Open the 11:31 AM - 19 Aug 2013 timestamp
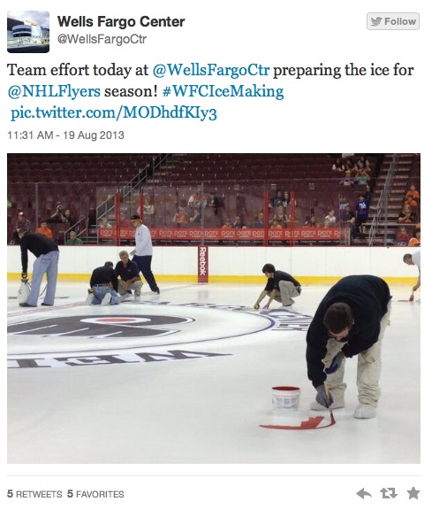This screenshot has width=432, height=509. (x=65, y=135)
